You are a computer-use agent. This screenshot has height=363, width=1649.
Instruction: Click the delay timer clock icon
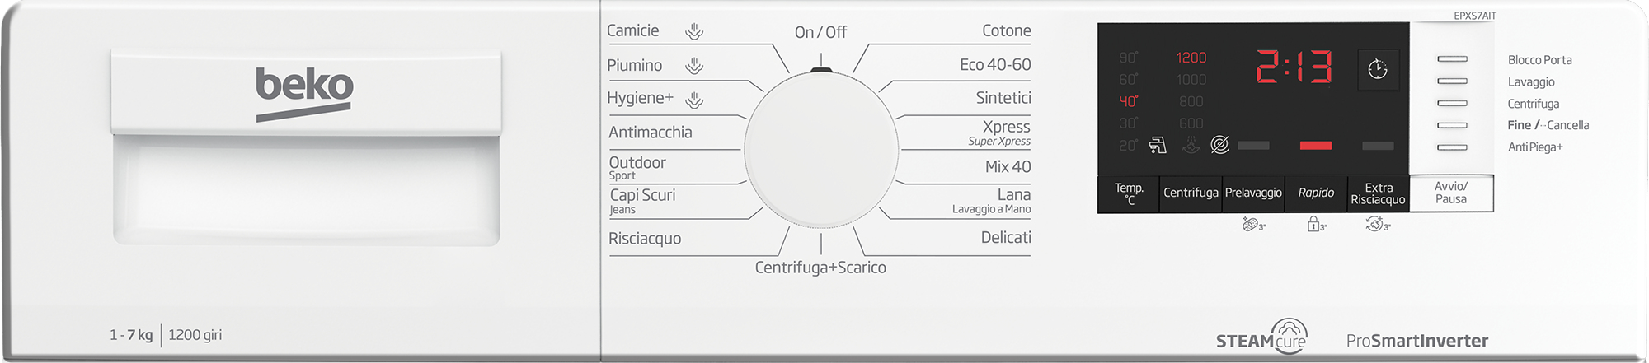(x=1377, y=69)
